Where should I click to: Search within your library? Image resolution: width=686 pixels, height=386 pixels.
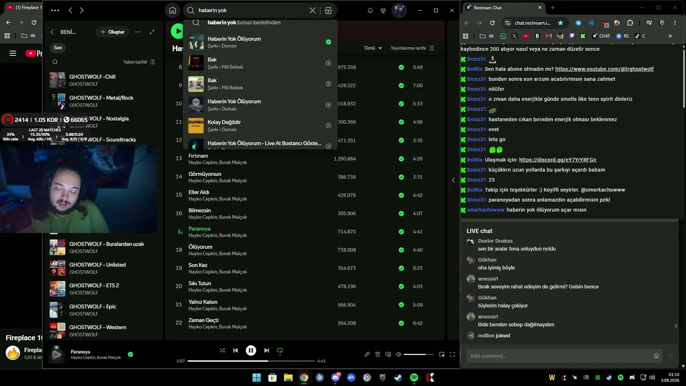tap(55, 62)
